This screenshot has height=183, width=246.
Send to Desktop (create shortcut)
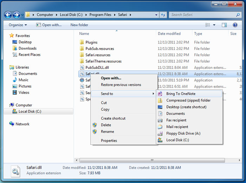pyautogui.click(x=186, y=107)
